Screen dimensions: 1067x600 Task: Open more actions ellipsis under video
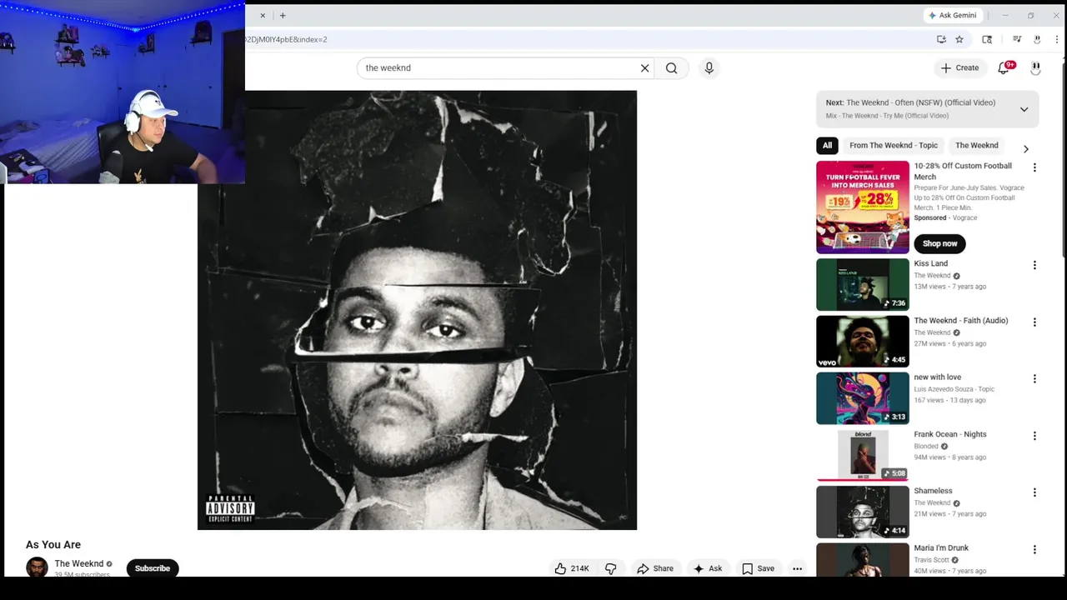tap(797, 568)
